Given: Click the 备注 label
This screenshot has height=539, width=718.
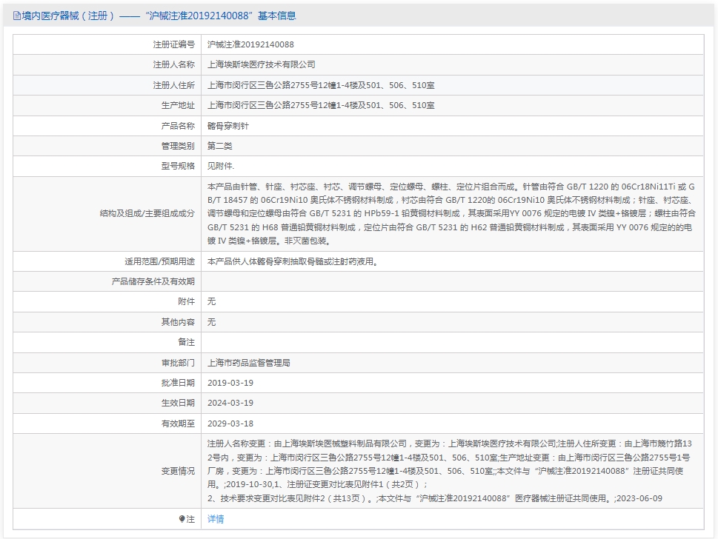Looking at the screenshot, I should pyautogui.click(x=187, y=342).
